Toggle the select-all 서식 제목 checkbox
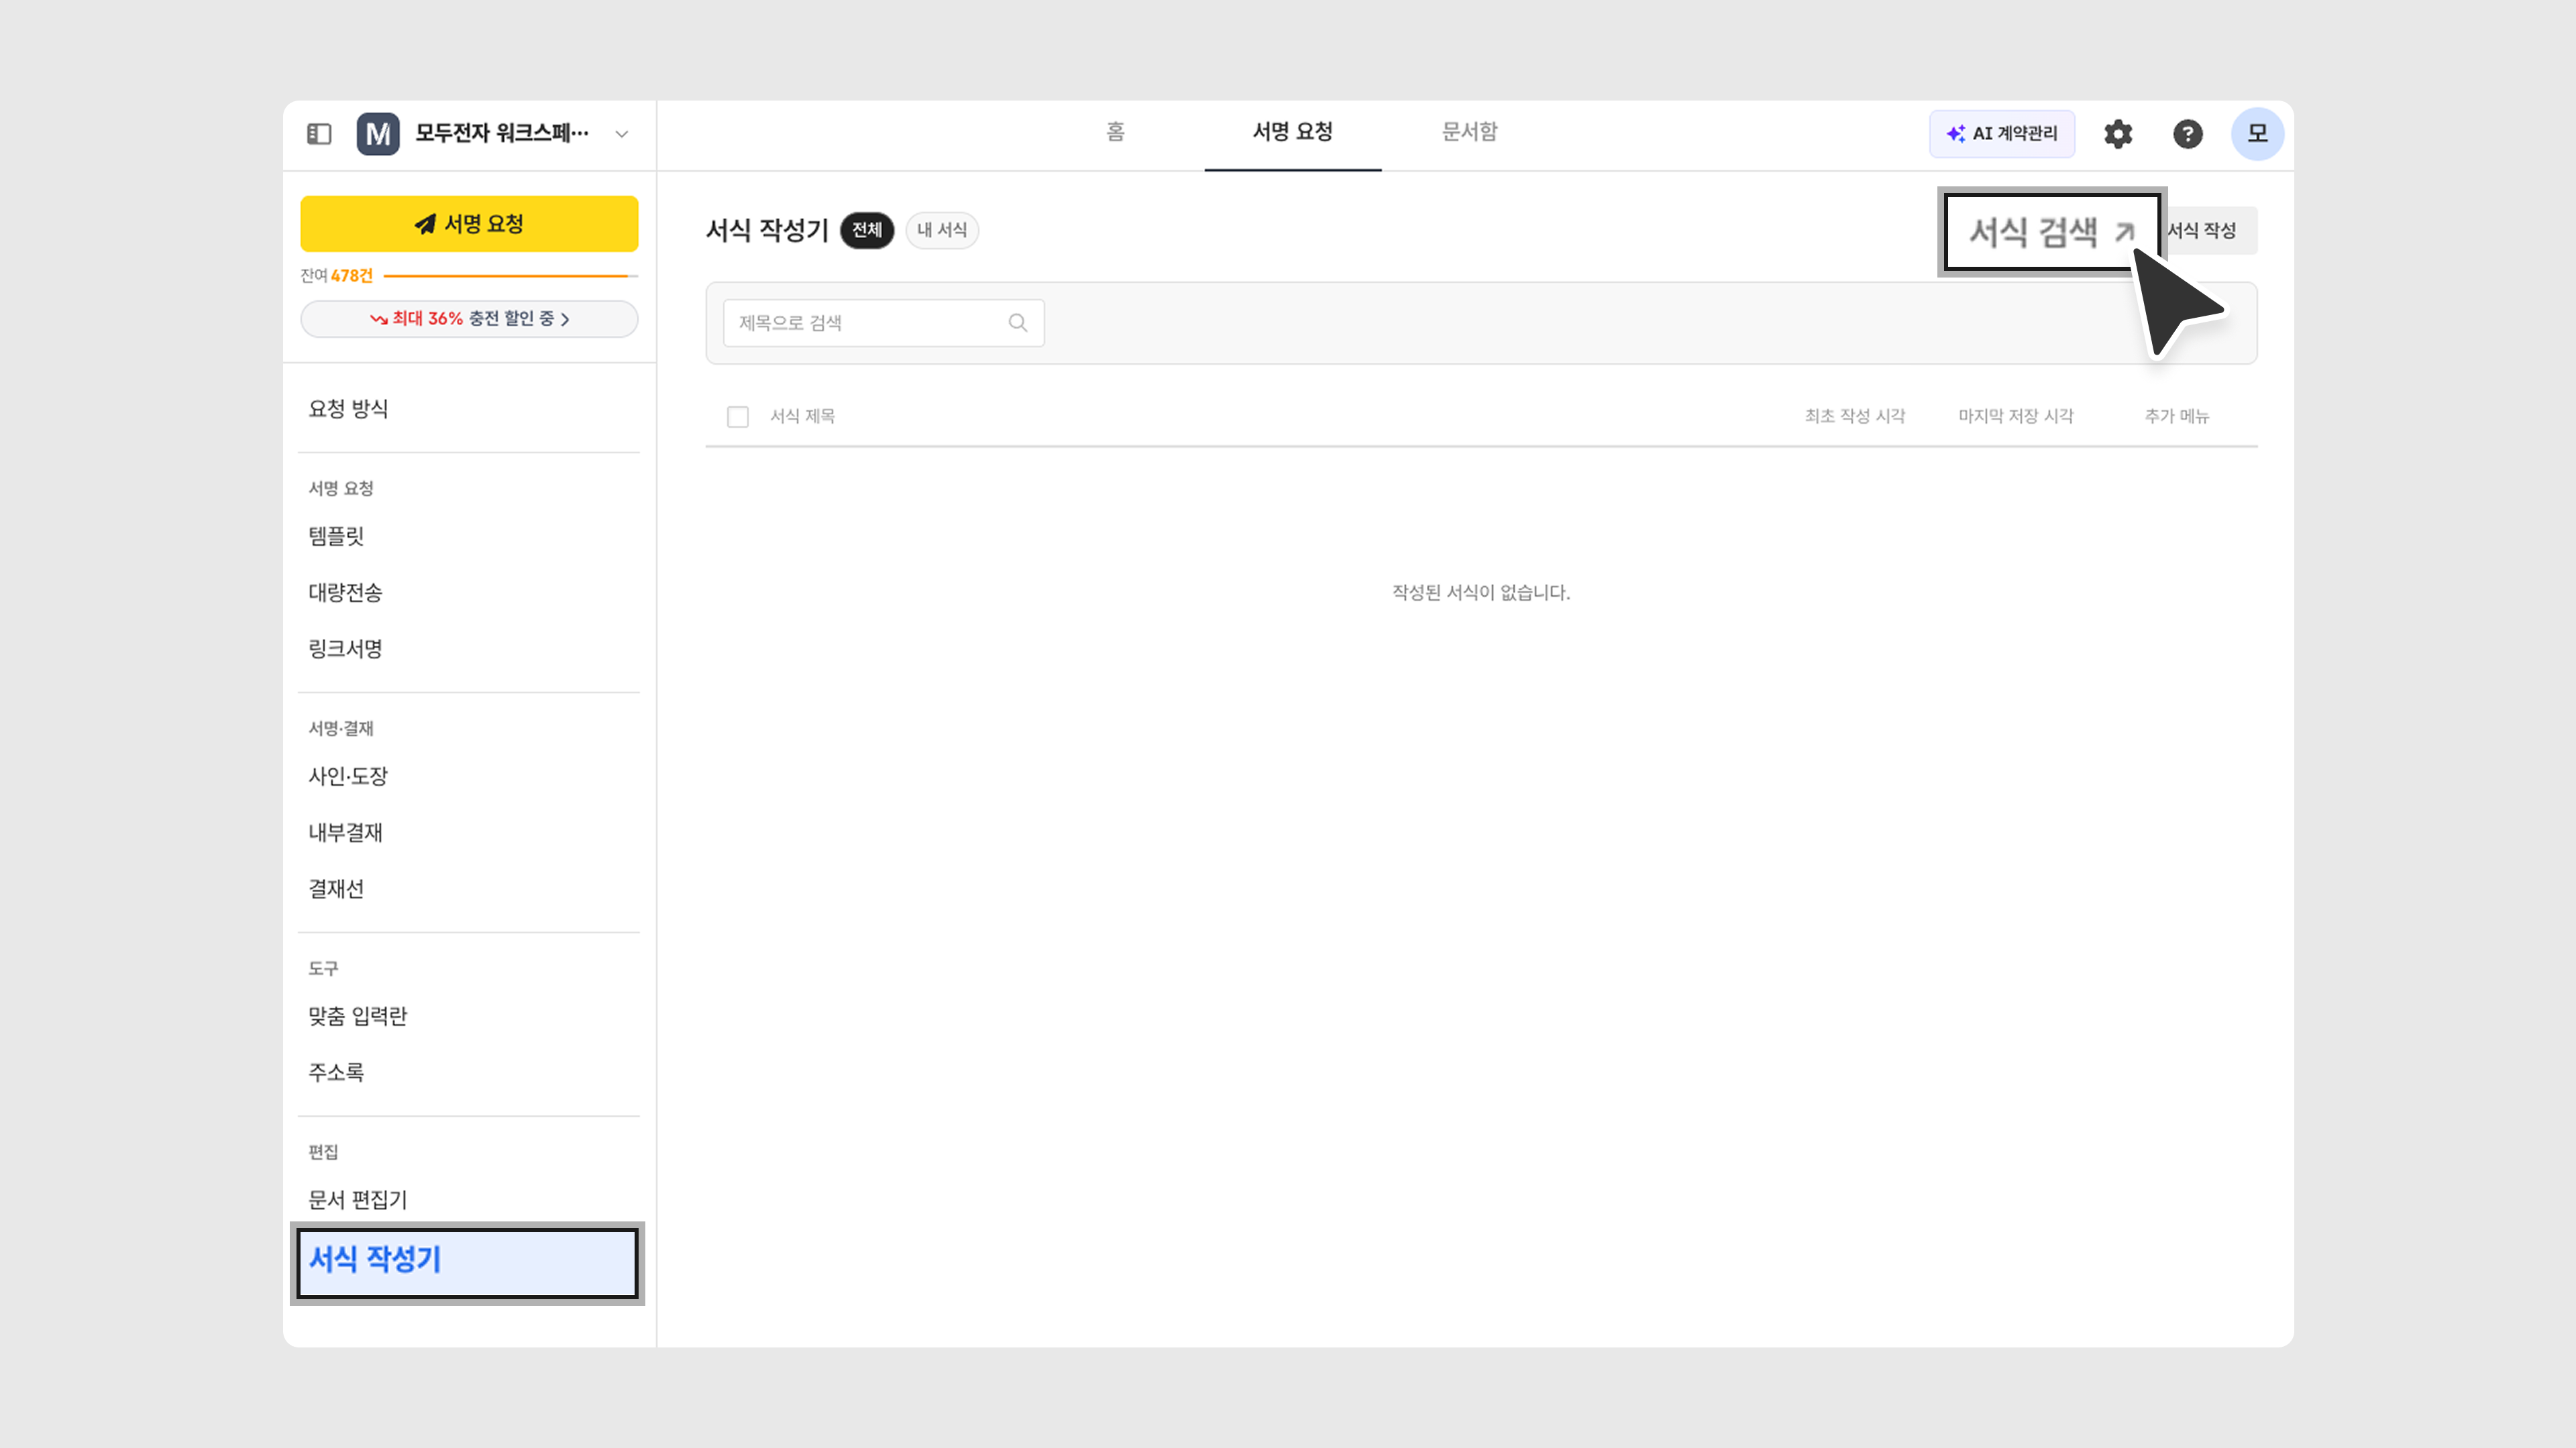This screenshot has height=1448, width=2576. pos(738,417)
